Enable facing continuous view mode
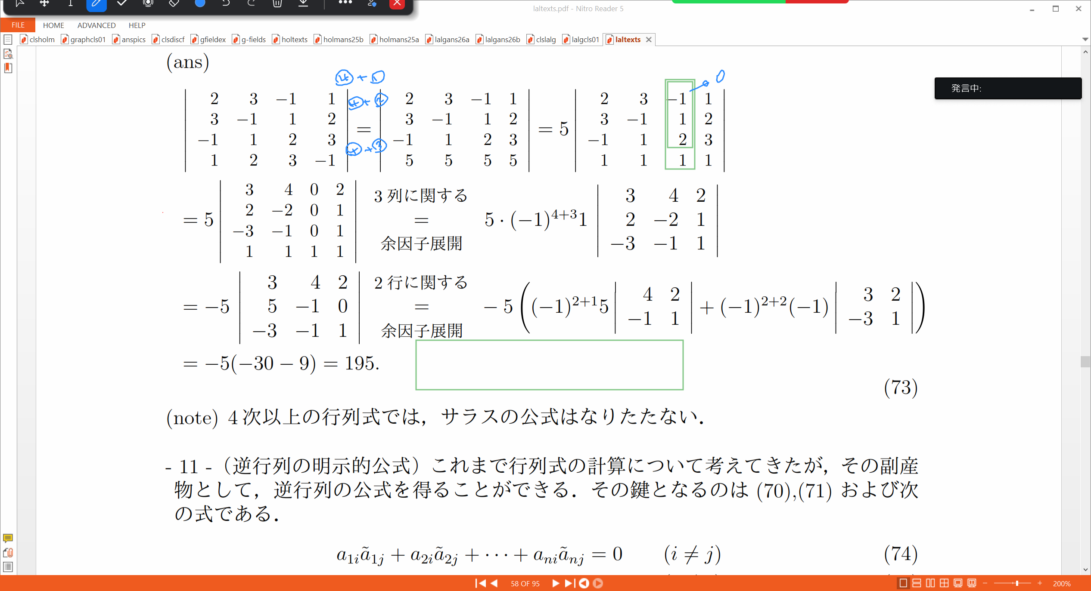This screenshot has height=591, width=1091. 944,583
